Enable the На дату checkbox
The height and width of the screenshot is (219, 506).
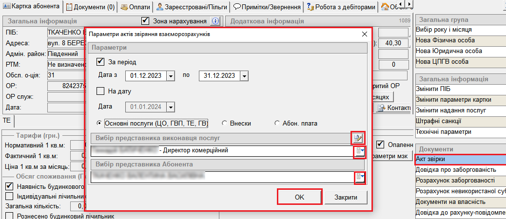click(x=101, y=91)
